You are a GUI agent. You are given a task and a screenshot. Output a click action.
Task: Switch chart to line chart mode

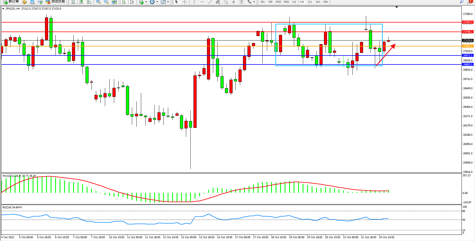click(x=89, y=2)
